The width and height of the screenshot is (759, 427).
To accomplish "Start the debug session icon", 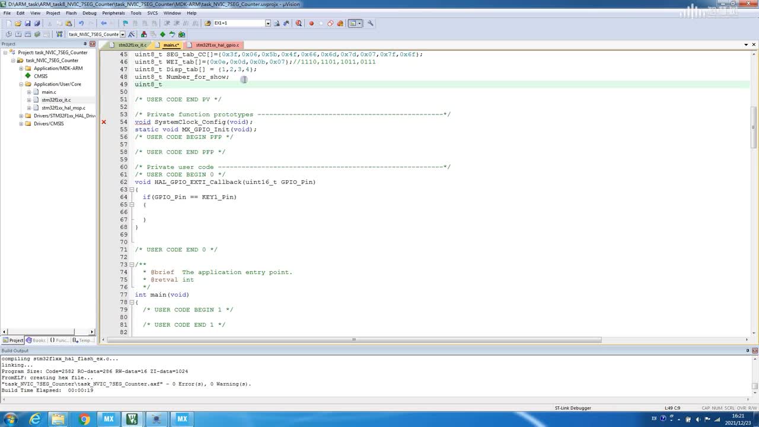I will [298, 23].
